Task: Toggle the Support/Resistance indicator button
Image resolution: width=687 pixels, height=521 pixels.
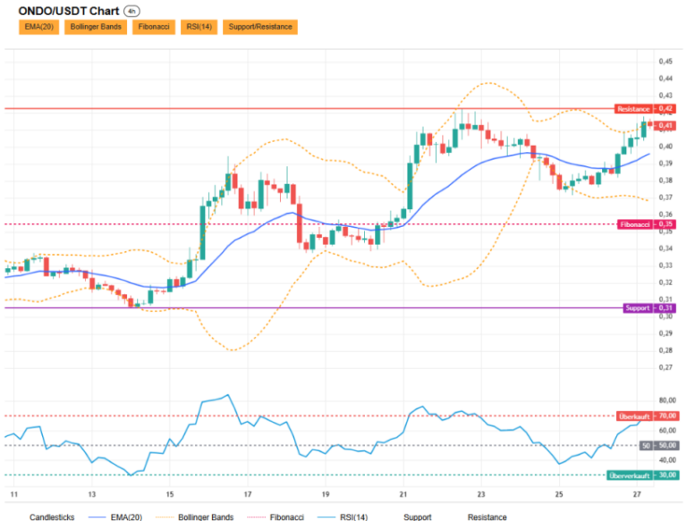Action: pyautogui.click(x=260, y=27)
